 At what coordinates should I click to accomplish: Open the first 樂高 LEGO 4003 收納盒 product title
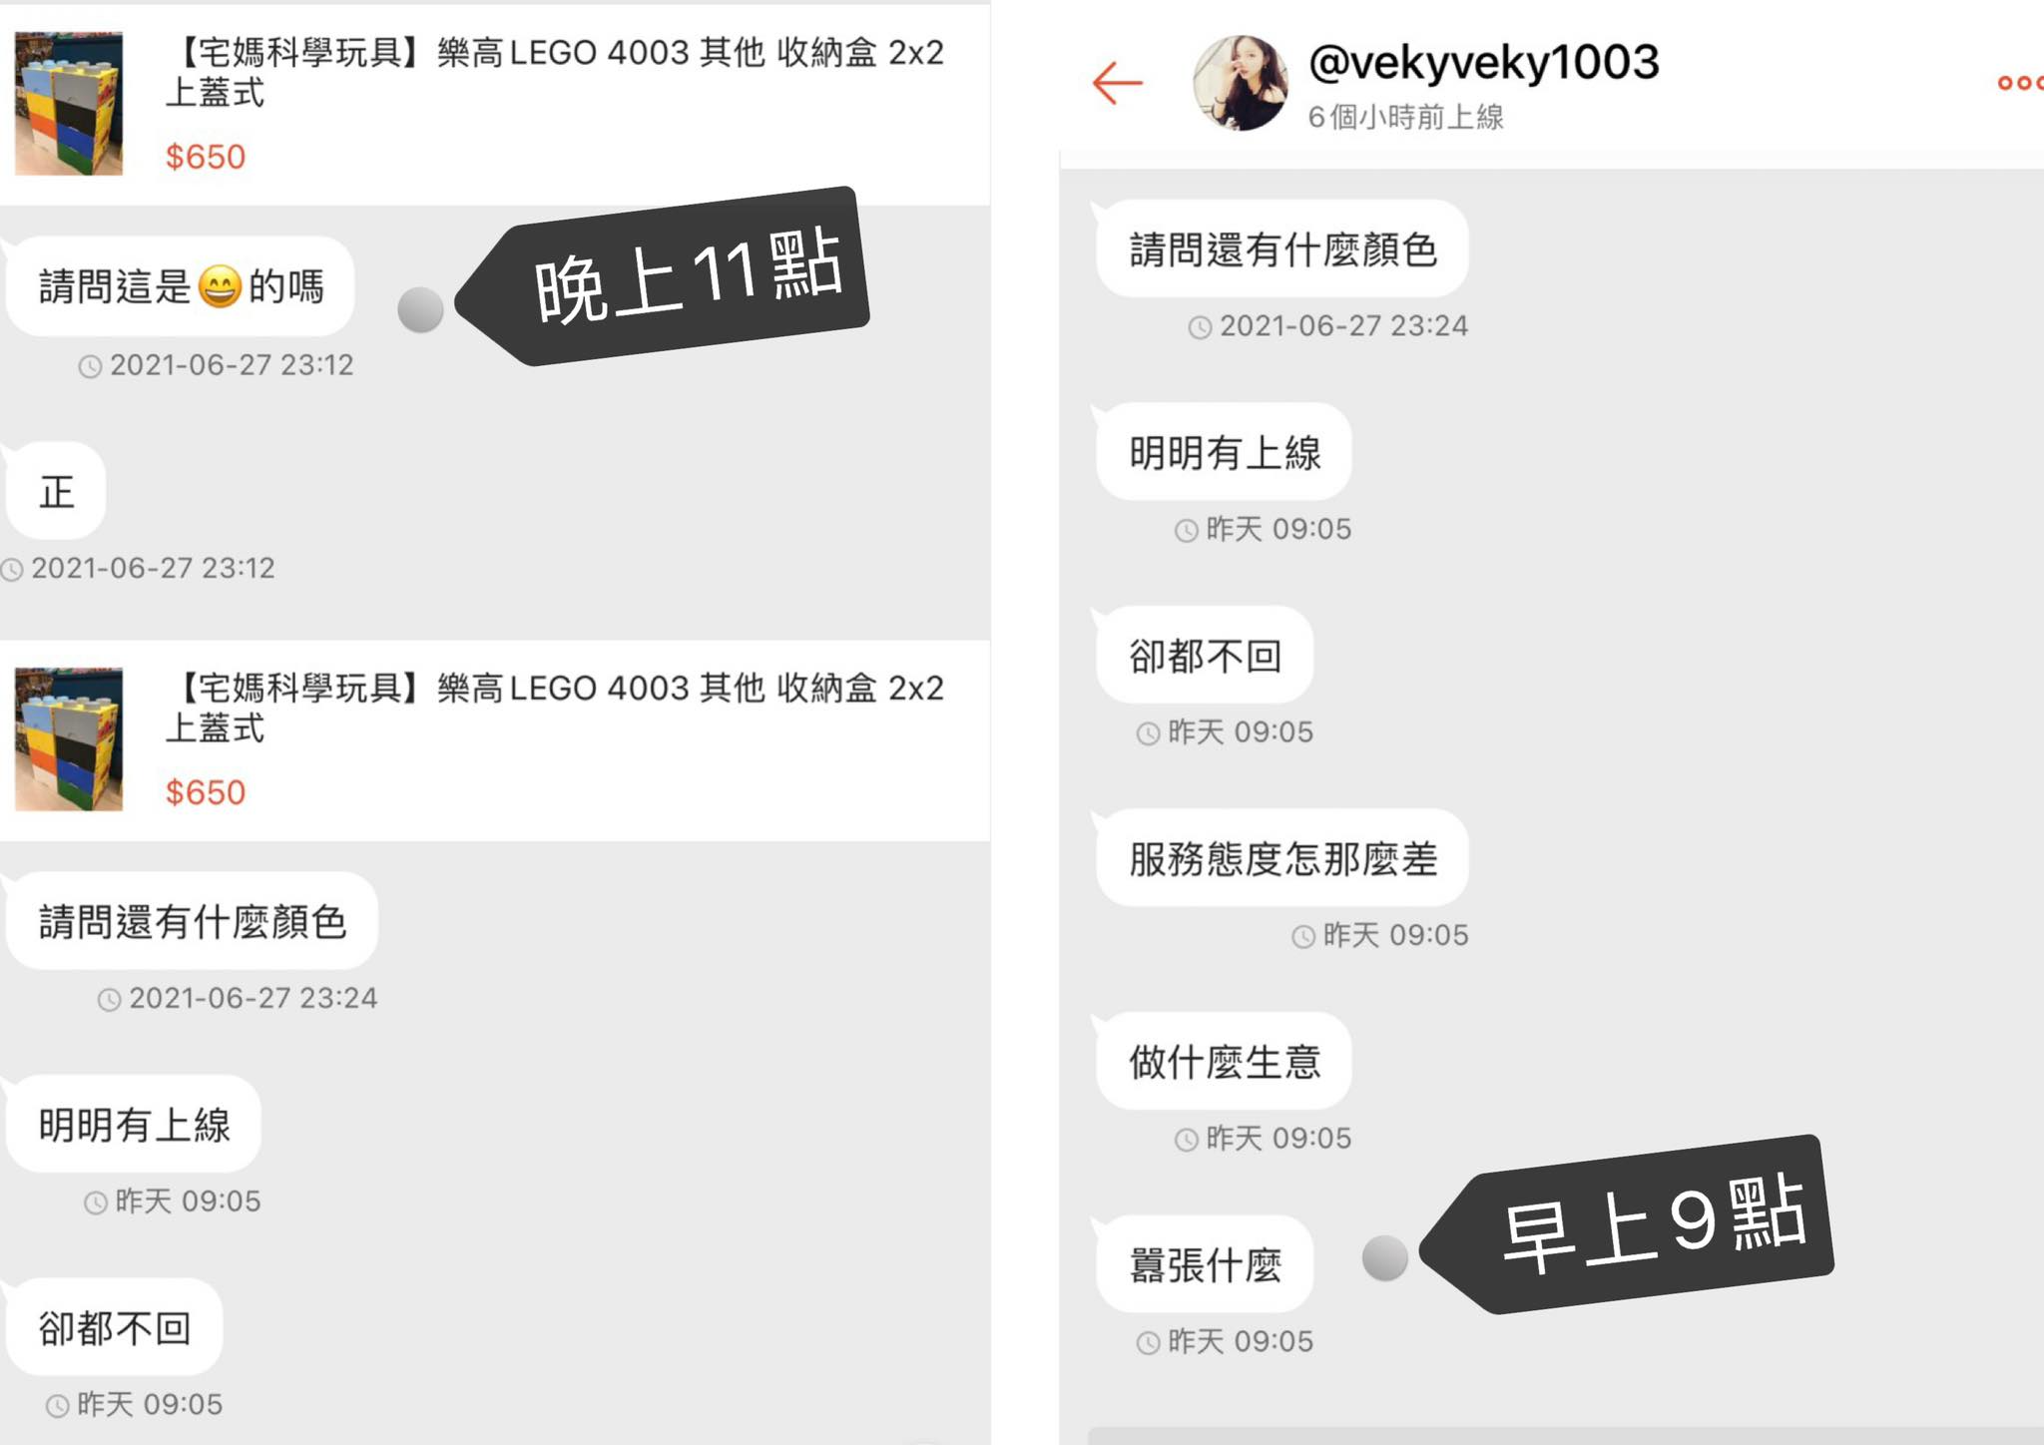[554, 72]
